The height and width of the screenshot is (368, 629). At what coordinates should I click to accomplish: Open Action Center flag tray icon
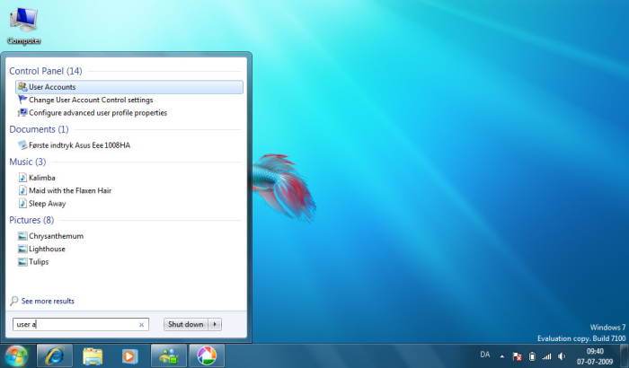coord(517,356)
